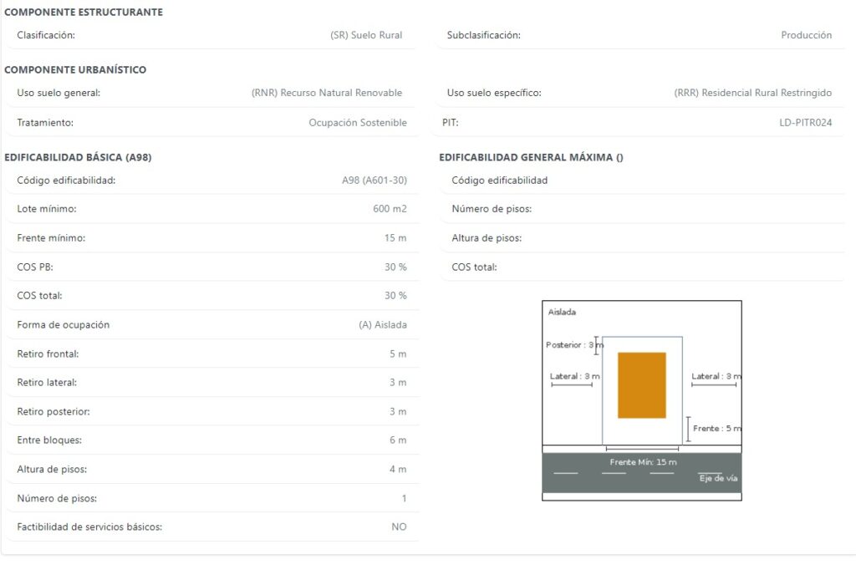
Task: Select "(RNR) Recurso Natural Renovable" value
Action: coord(327,93)
